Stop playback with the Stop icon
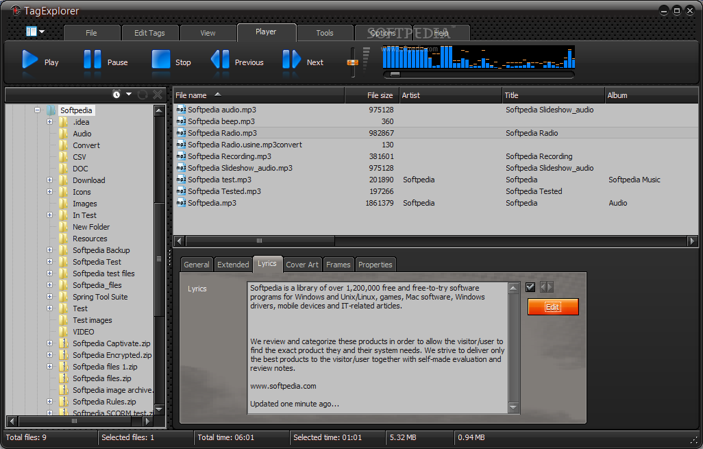Viewport: 703px width, 449px height. 161,59
